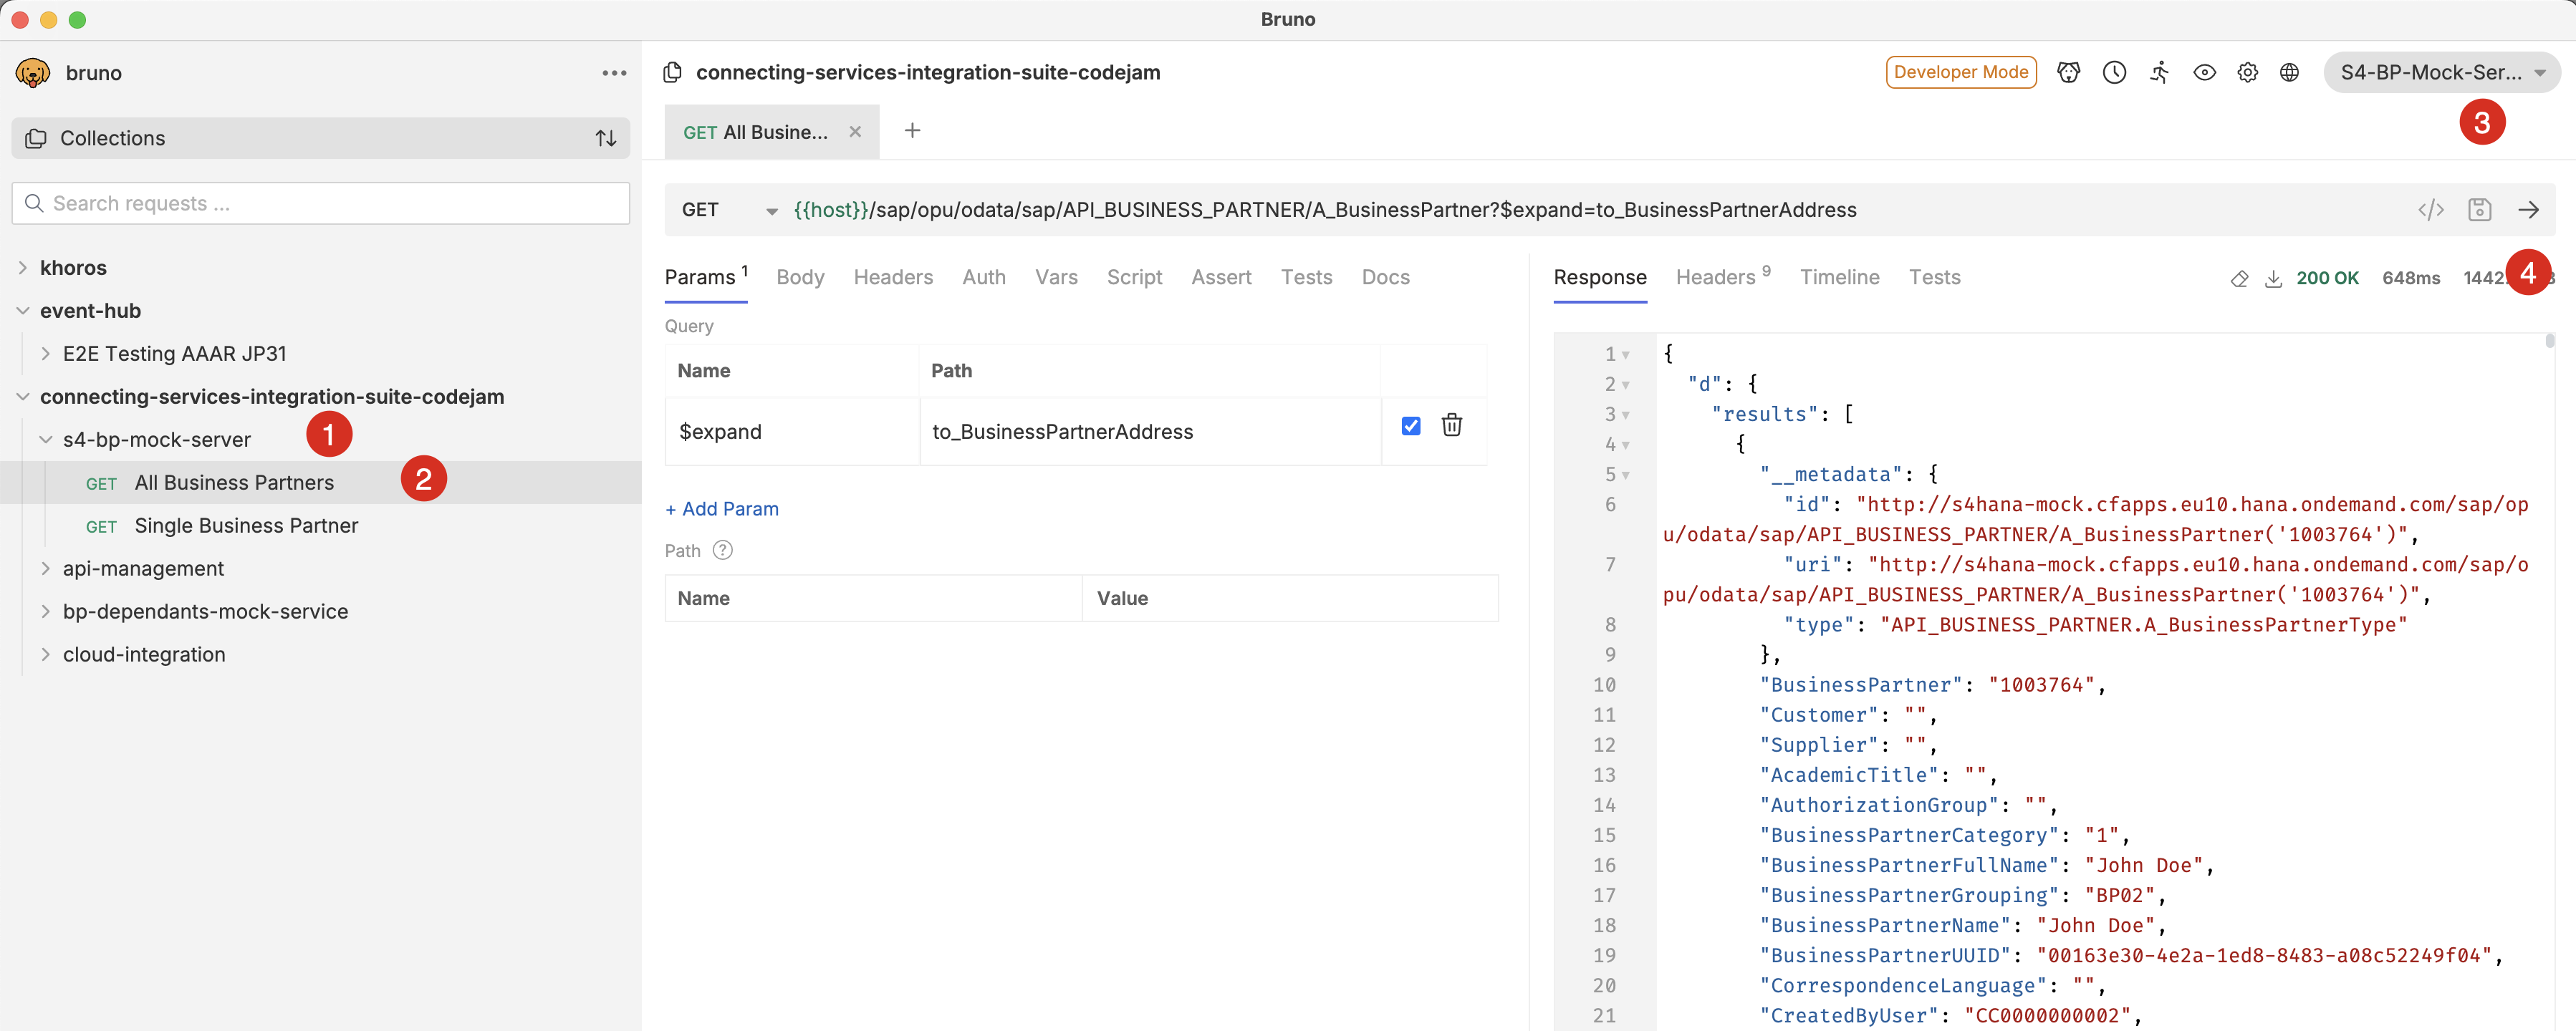Open the Vars tab
The image size is (2576, 1031).
coord(1056,277)
